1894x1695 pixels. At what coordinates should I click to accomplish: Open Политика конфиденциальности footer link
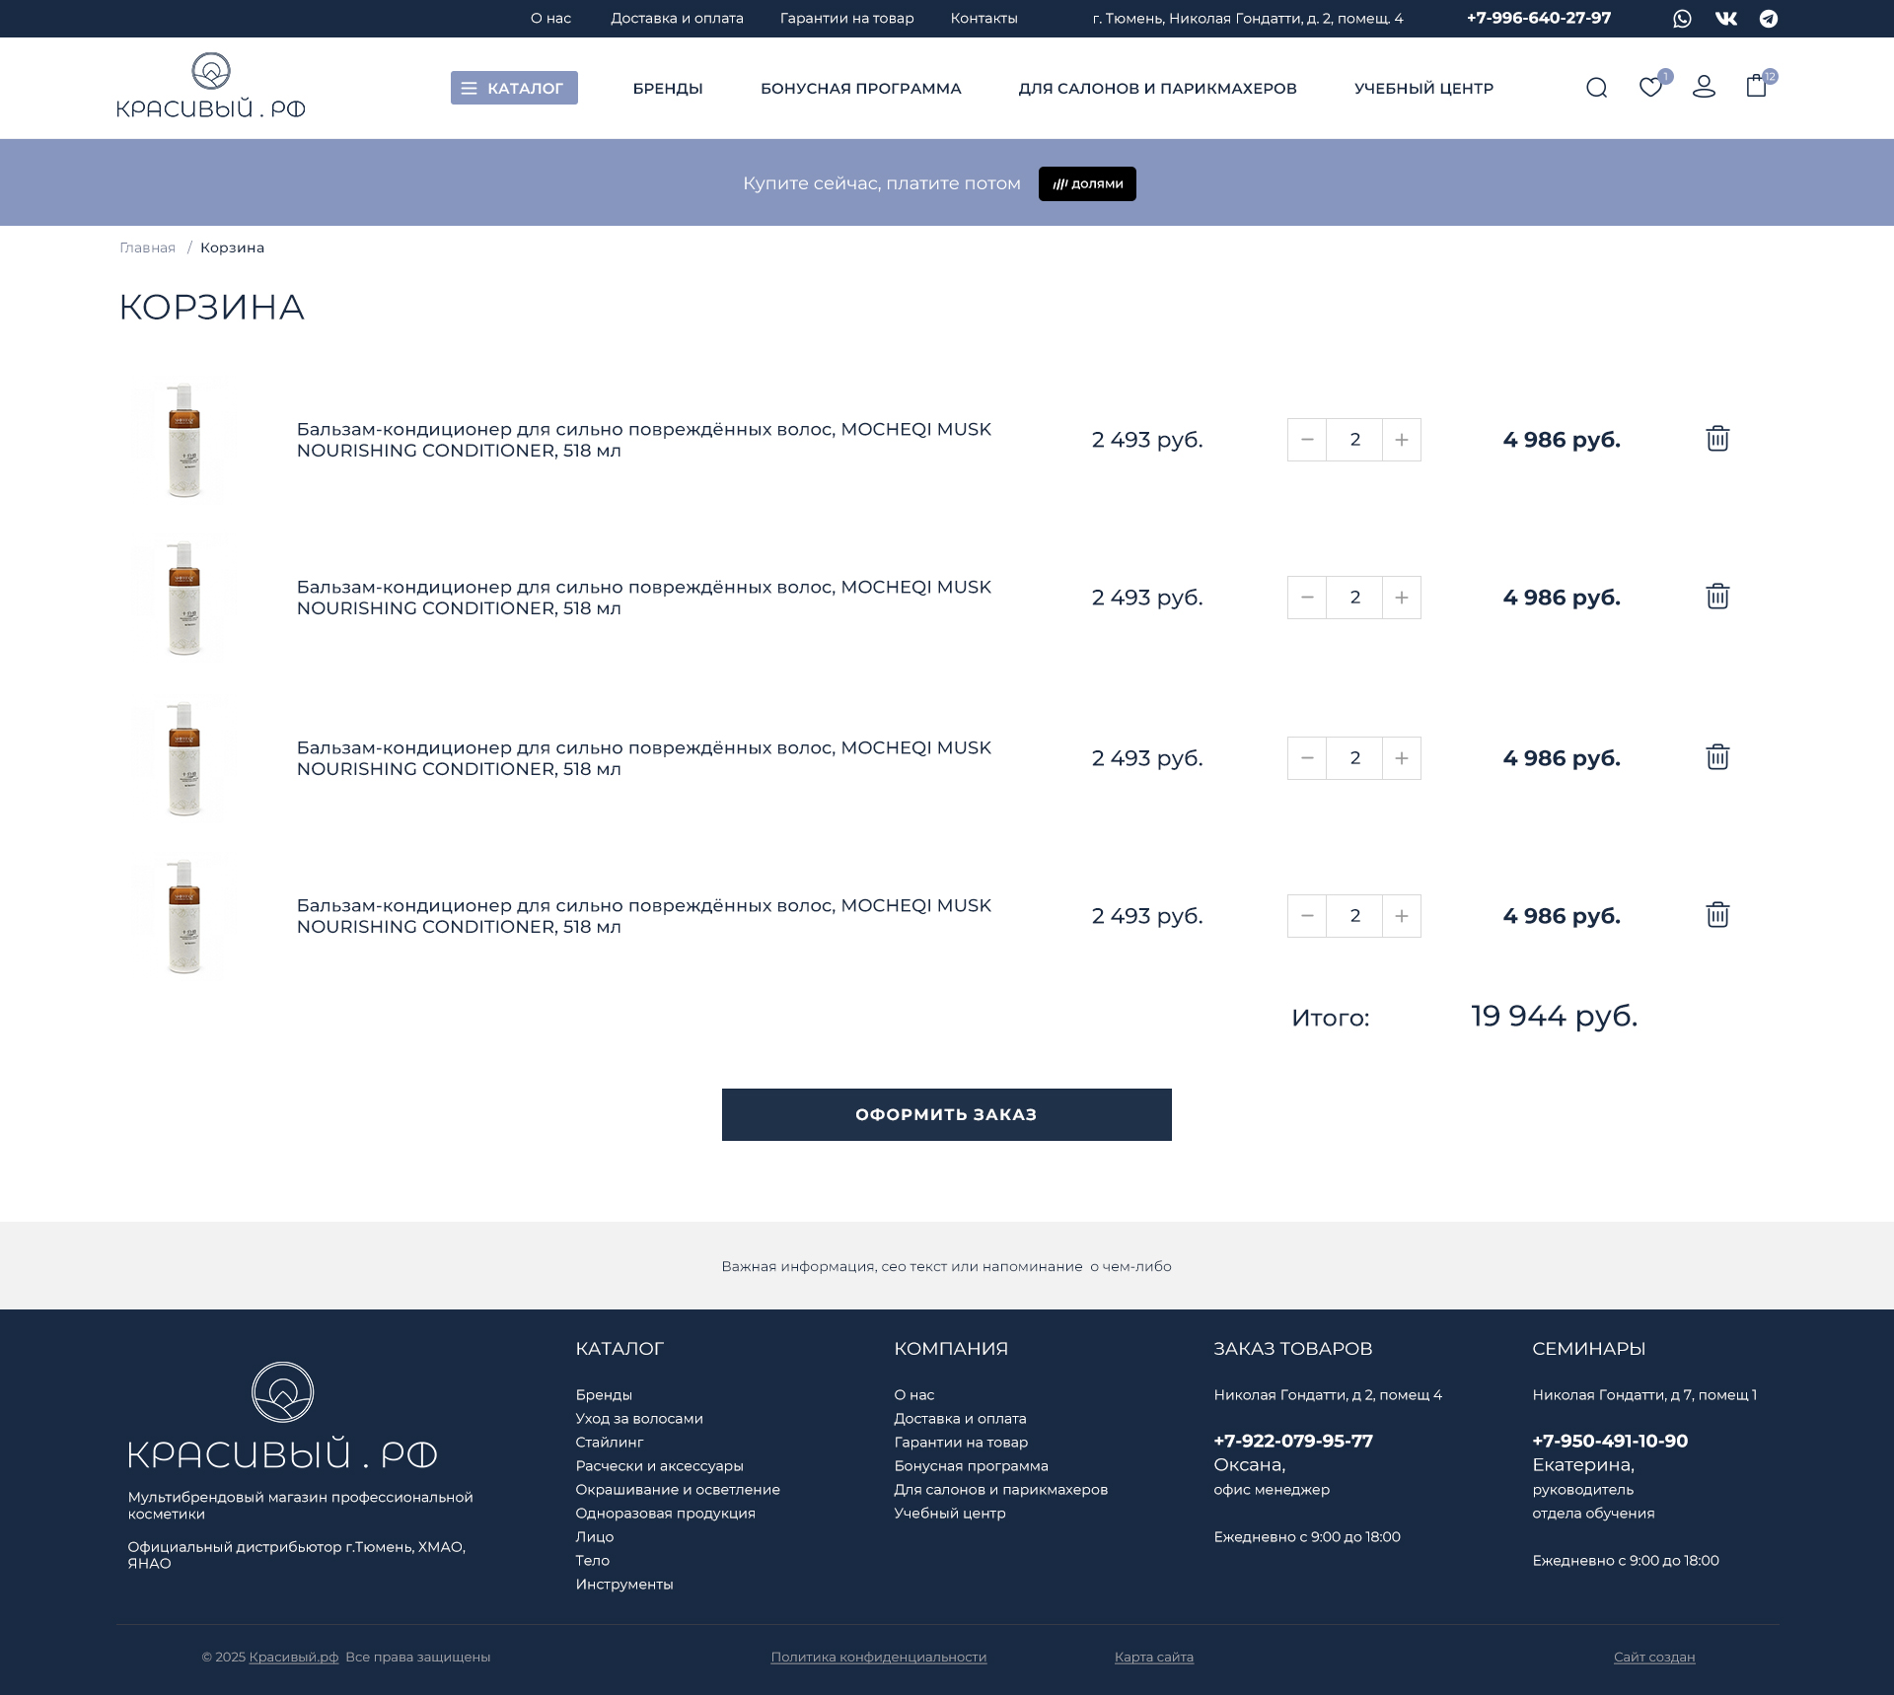pyautogui.click(x=878, y=1657)
